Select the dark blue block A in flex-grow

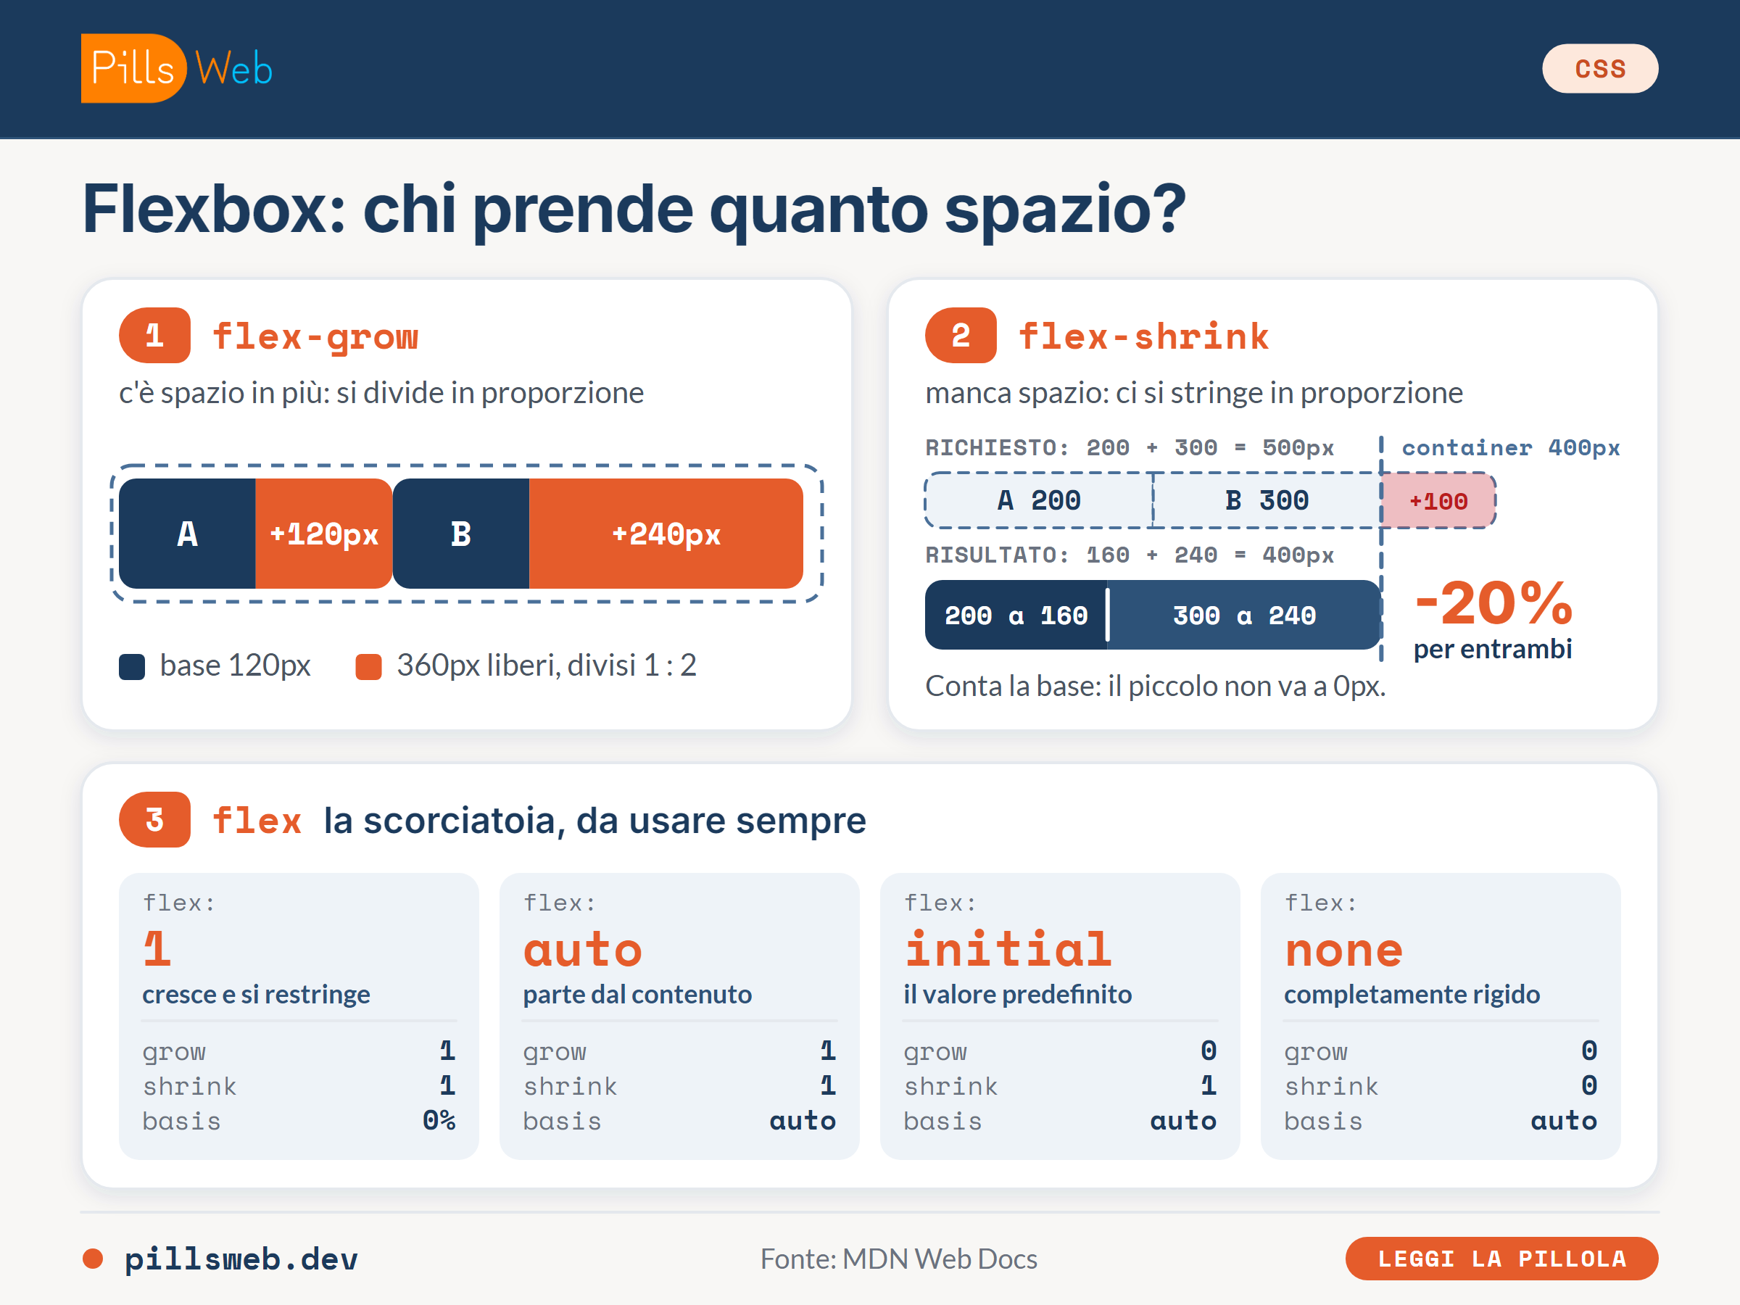point(187,534)
